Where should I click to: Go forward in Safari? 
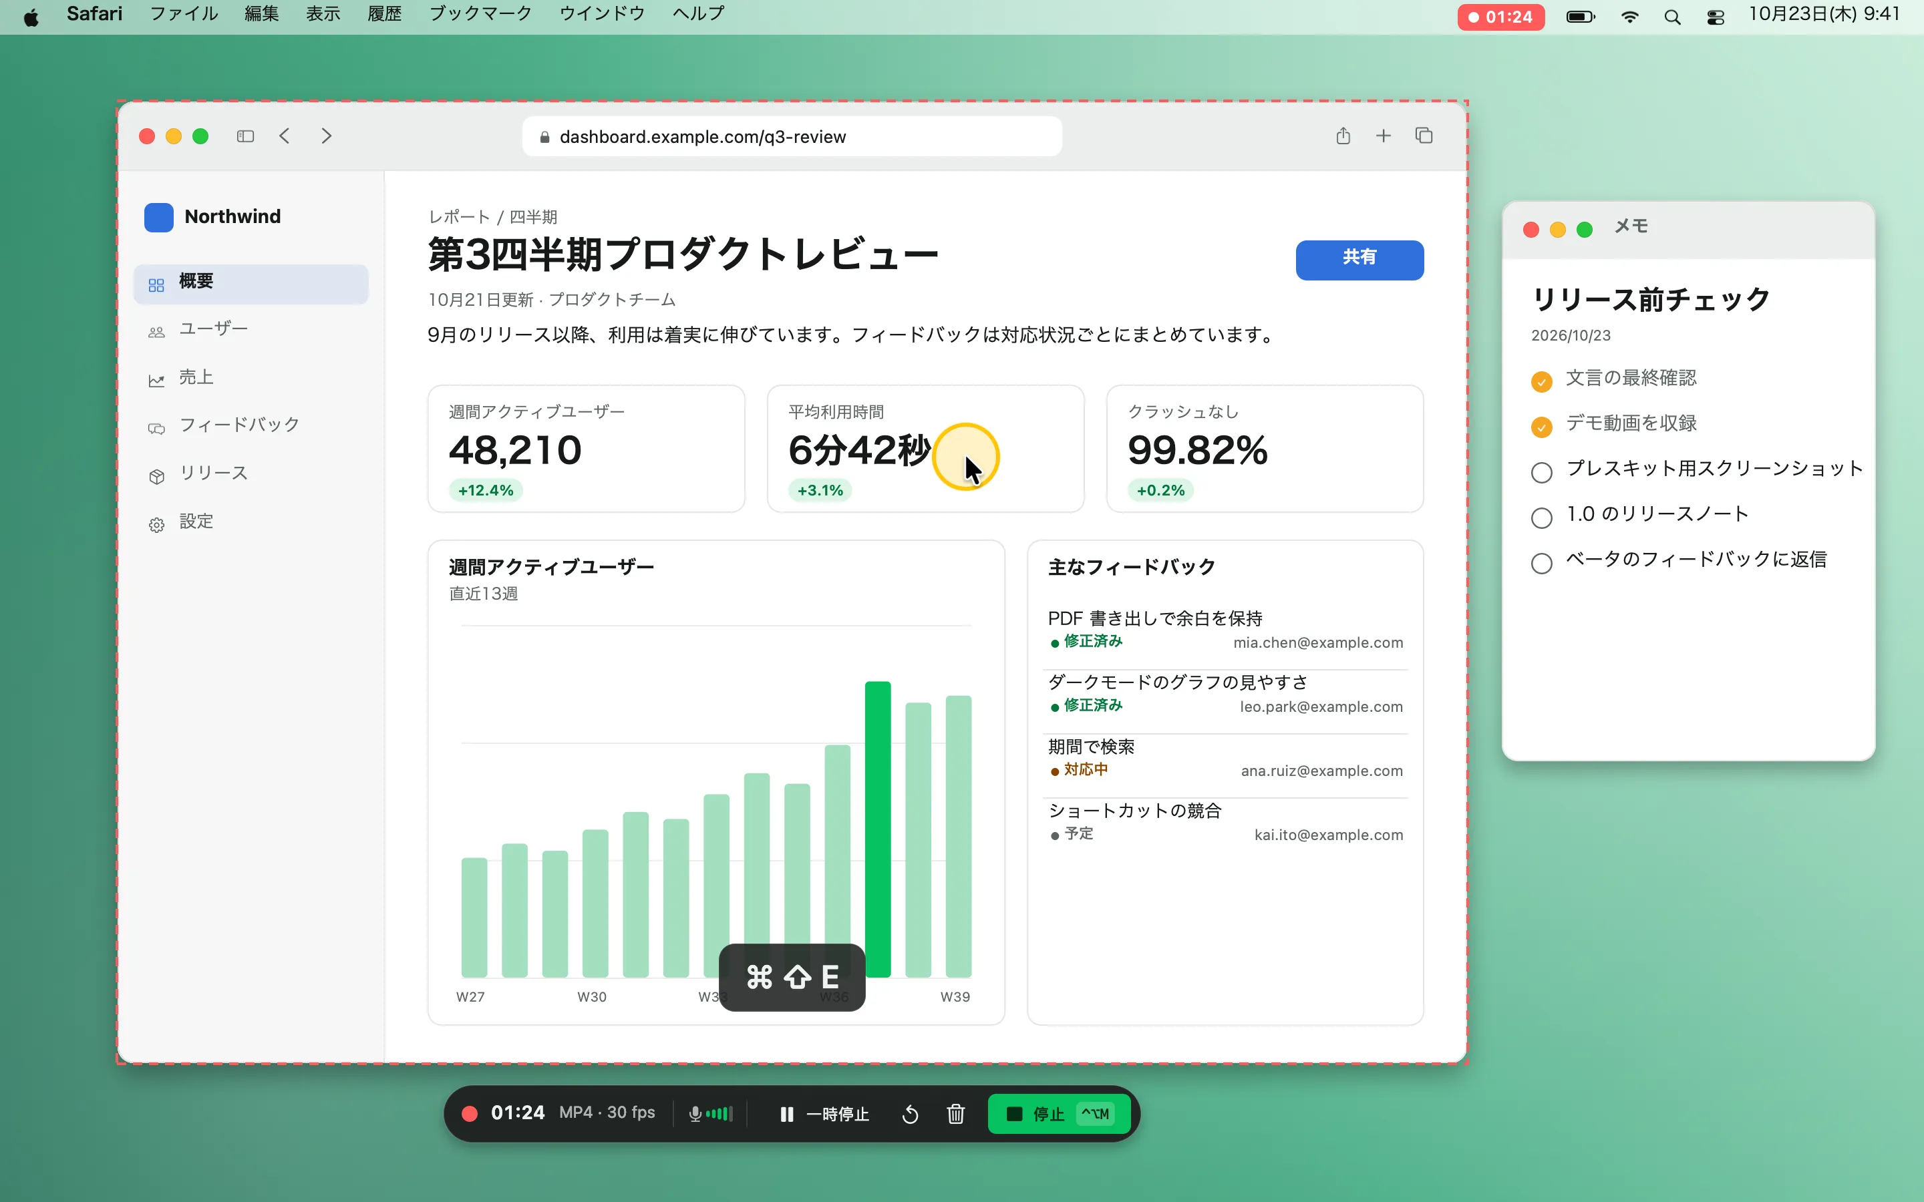pyautogui.click(x=326, y=136)
